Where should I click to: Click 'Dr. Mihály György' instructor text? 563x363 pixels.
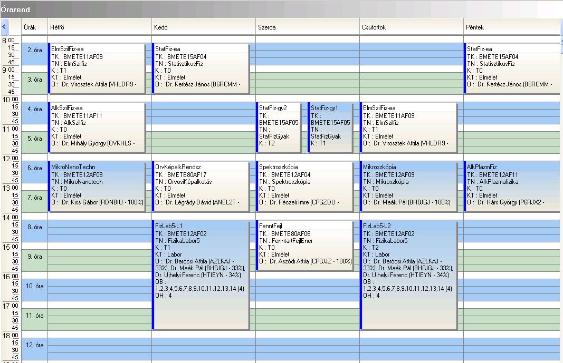pos(84,143)
